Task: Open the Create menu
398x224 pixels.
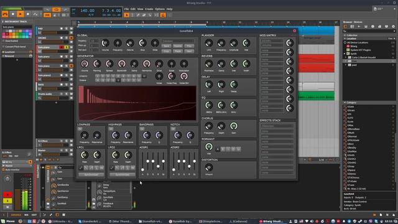Action: 149,9
